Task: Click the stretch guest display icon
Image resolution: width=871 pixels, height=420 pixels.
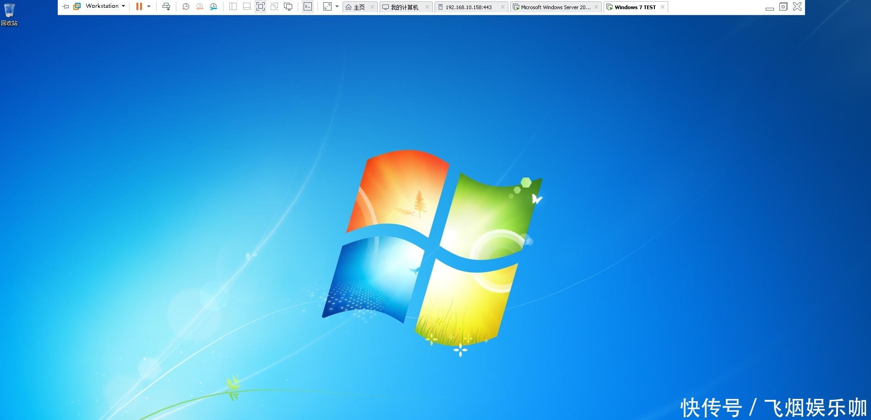Action: coord(327,6)
